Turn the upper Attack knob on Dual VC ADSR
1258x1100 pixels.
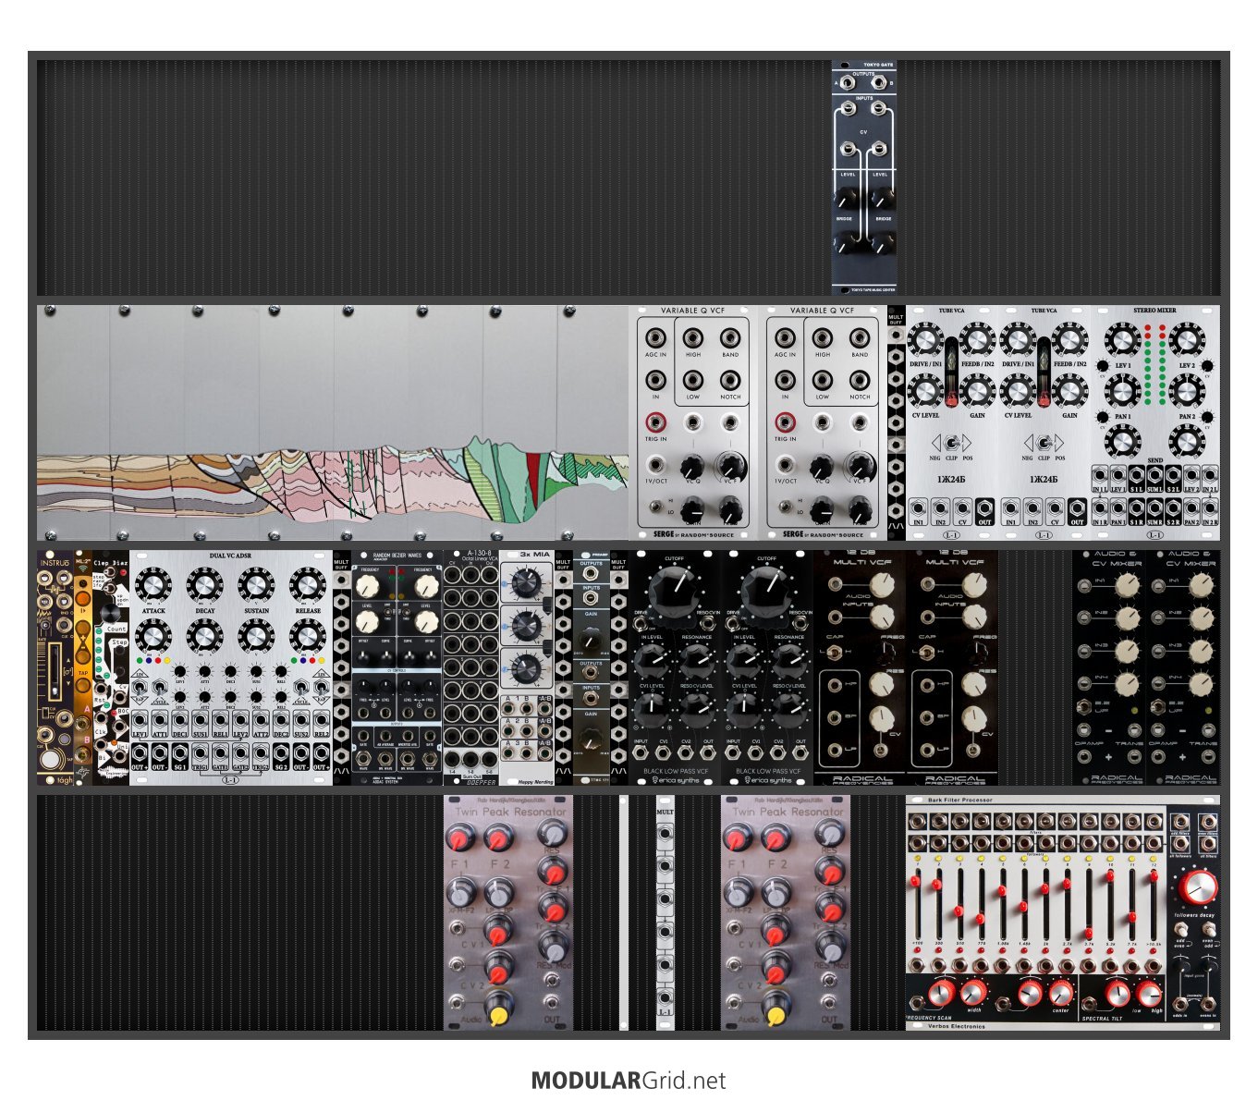[153, 585]
